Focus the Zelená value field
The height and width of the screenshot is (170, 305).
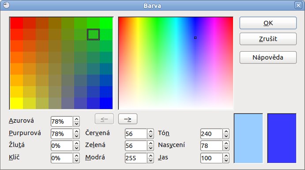pos(136,146)
